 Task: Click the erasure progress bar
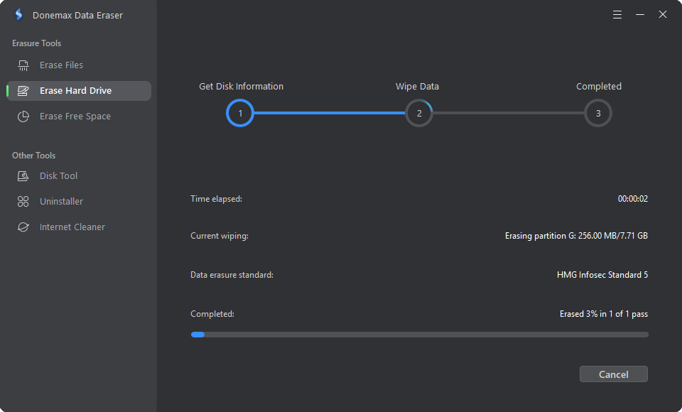coord(420,335)
